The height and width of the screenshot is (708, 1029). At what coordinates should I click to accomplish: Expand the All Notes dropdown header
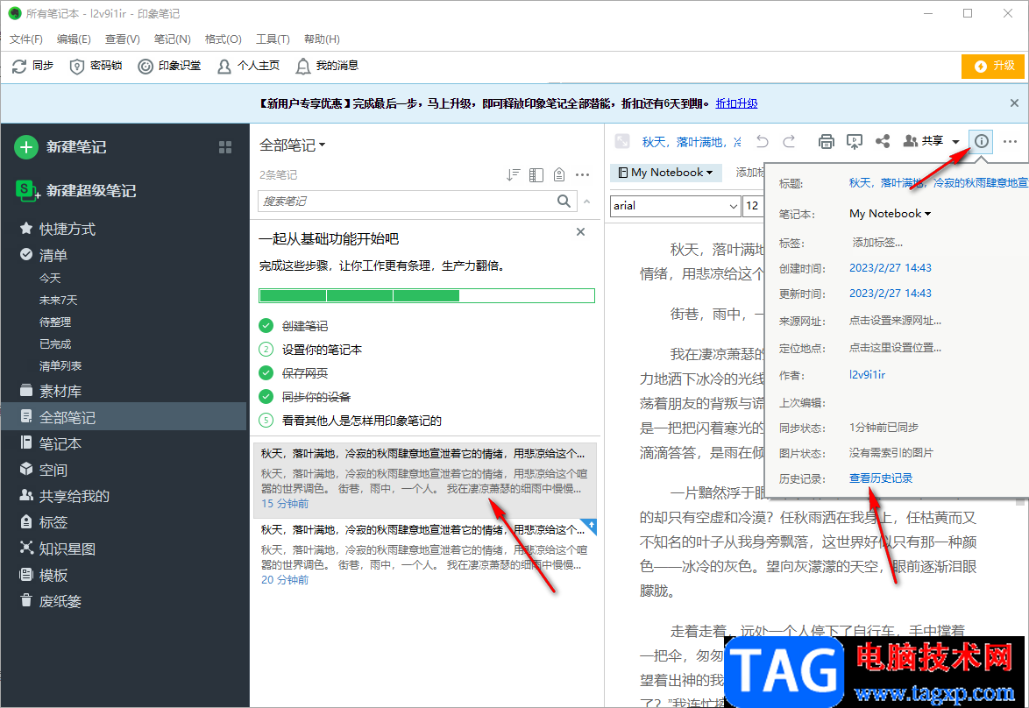[x=292, y=145]
